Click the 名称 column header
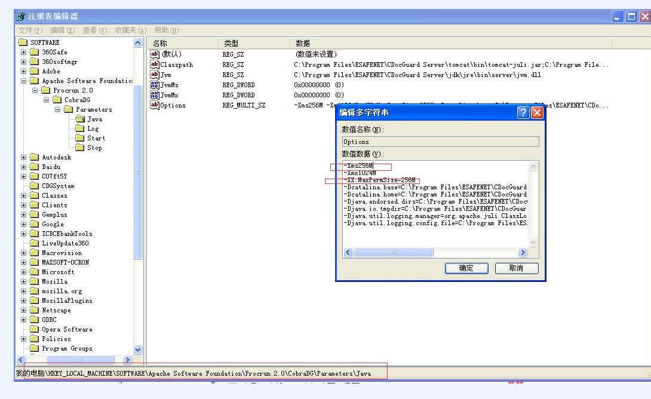This screenshot has height=399, width=651. tap(160, 43)
